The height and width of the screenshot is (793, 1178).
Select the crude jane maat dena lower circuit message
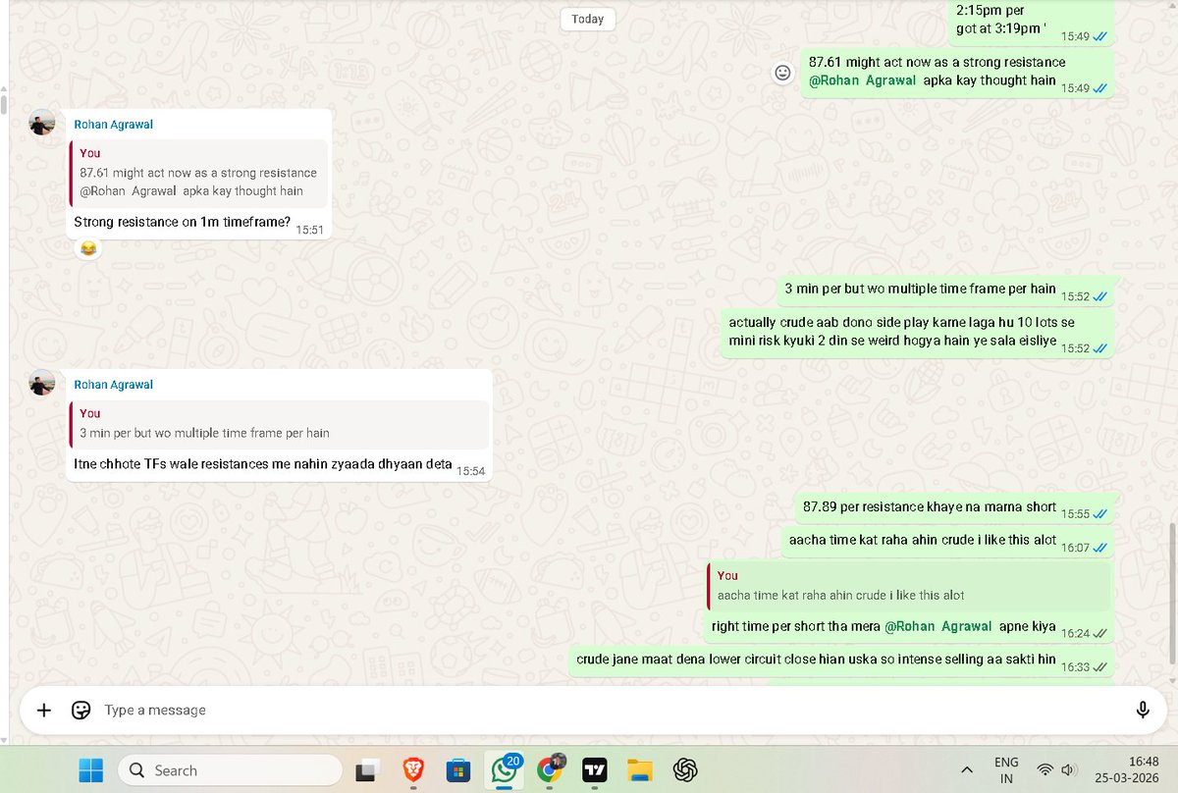[816, 660]
